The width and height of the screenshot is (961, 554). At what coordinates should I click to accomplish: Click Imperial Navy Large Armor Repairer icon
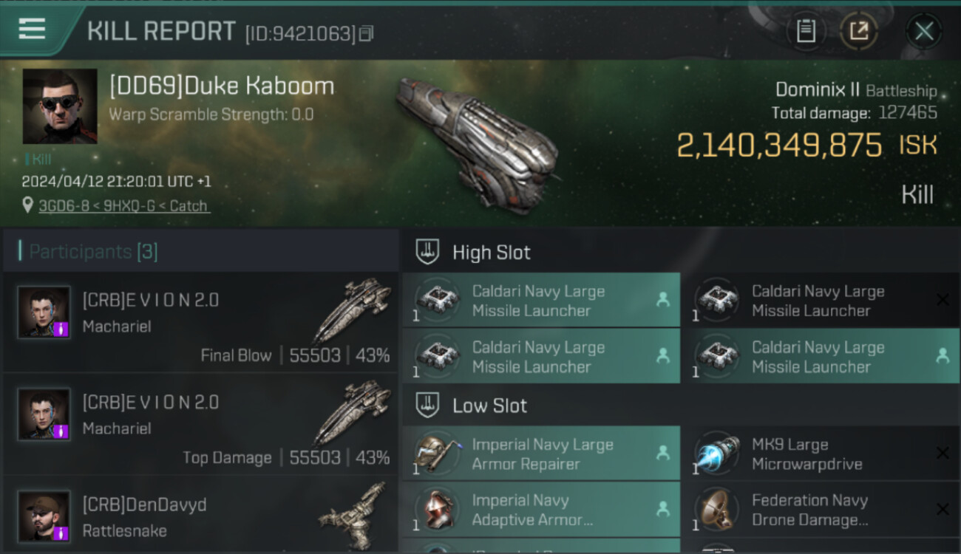coord(438,454)
